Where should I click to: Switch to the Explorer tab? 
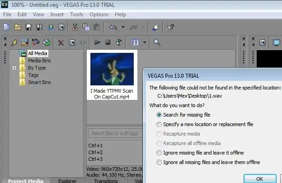(x=67, y=181)
